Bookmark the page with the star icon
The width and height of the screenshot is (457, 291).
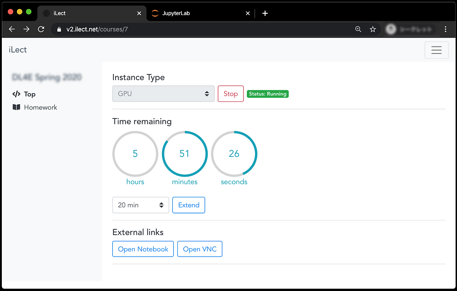(373, 29)
